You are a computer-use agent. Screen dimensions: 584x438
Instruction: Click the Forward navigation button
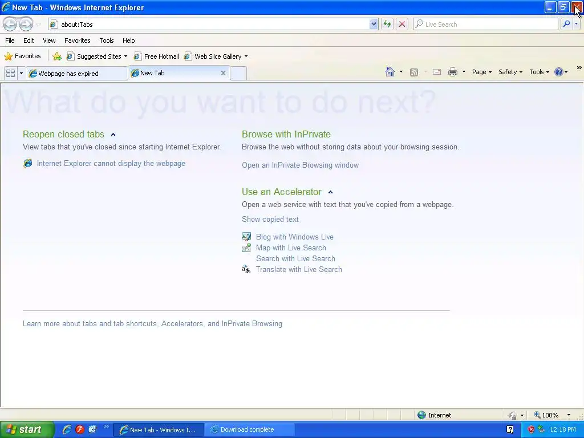(x=26, y=24)
